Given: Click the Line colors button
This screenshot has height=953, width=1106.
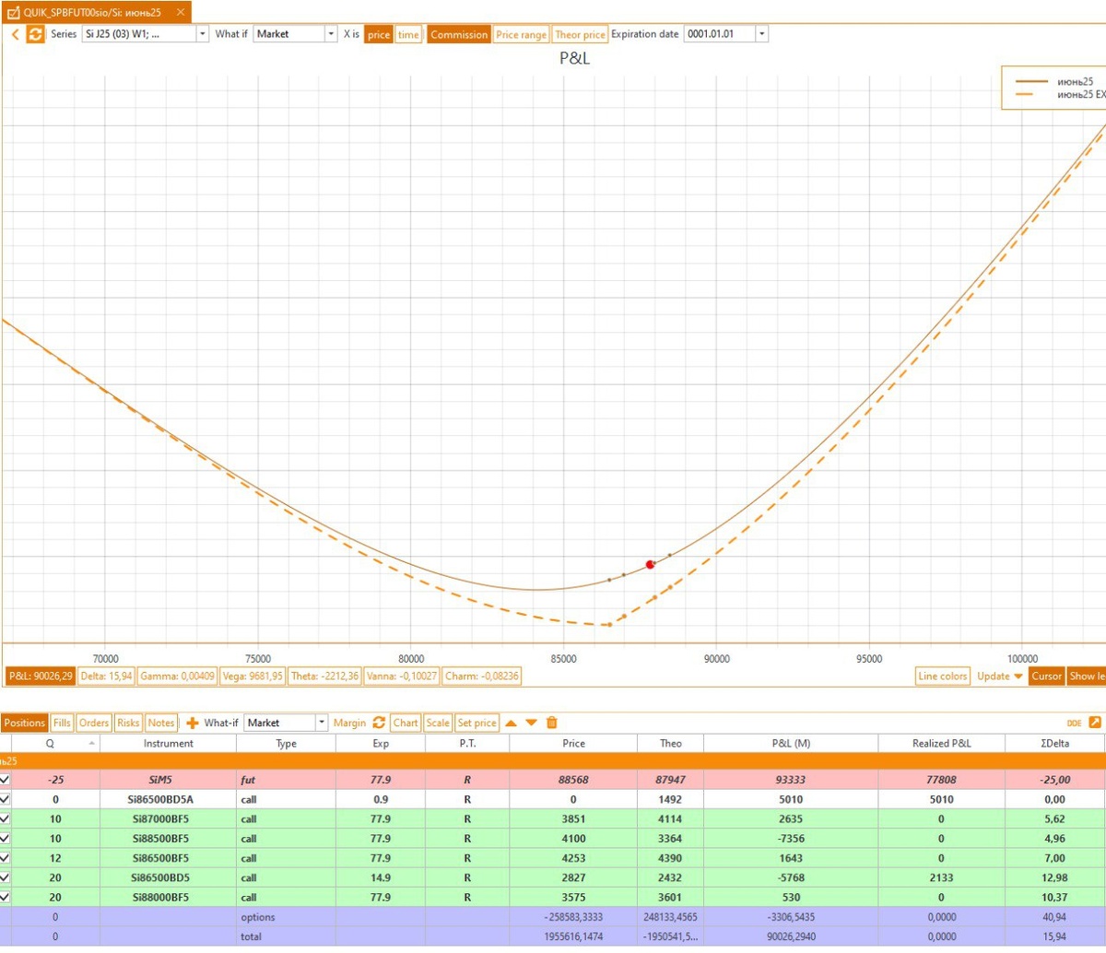Looking at the screenshot, I should [x=942, y=677].
